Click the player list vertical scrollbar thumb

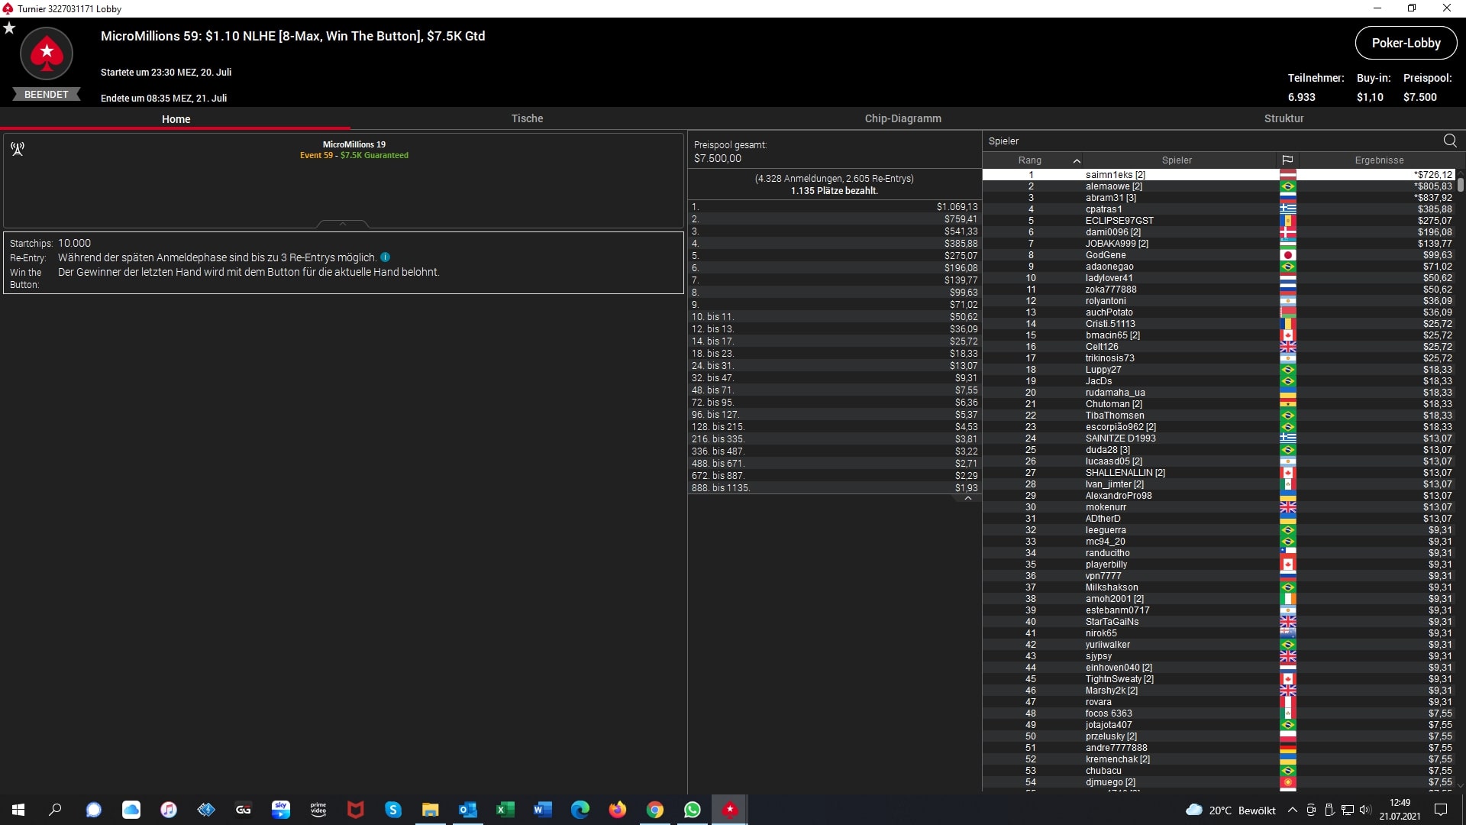1461,184
